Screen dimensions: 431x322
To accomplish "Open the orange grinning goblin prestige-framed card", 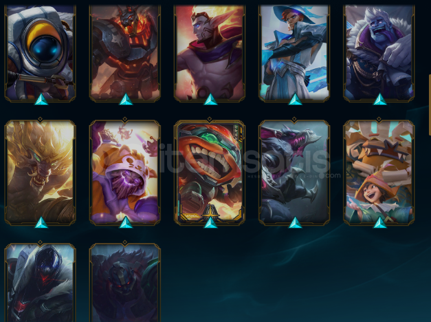I will tap(210, 172).
